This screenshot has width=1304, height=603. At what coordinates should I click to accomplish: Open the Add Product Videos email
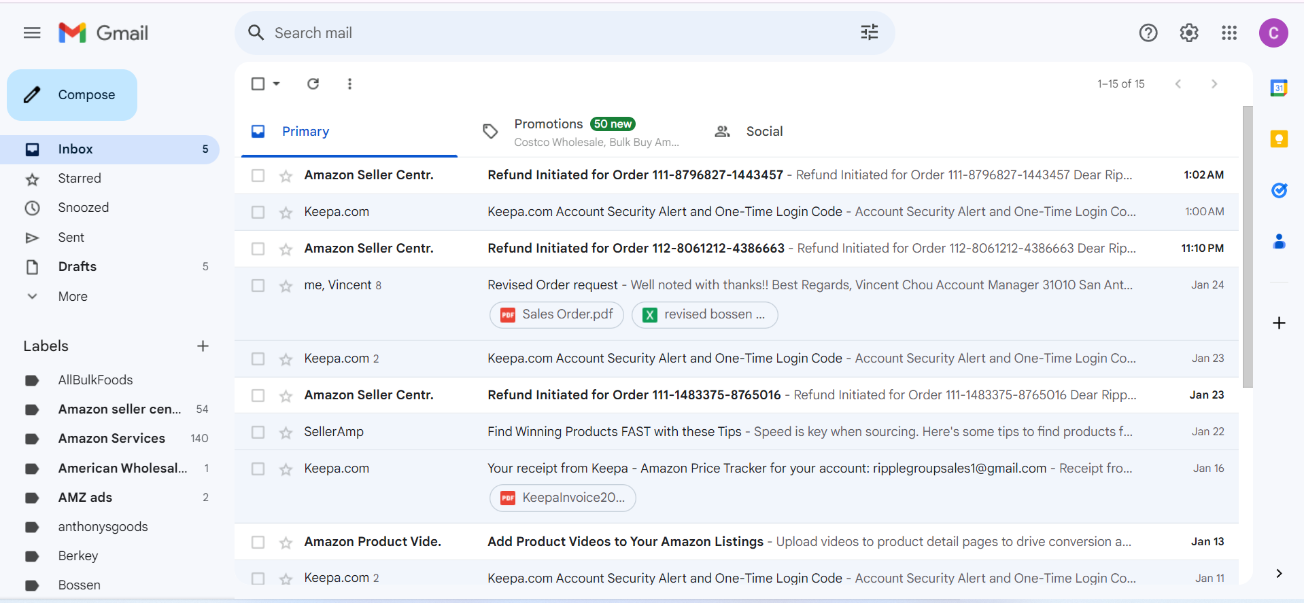point(736,542)
